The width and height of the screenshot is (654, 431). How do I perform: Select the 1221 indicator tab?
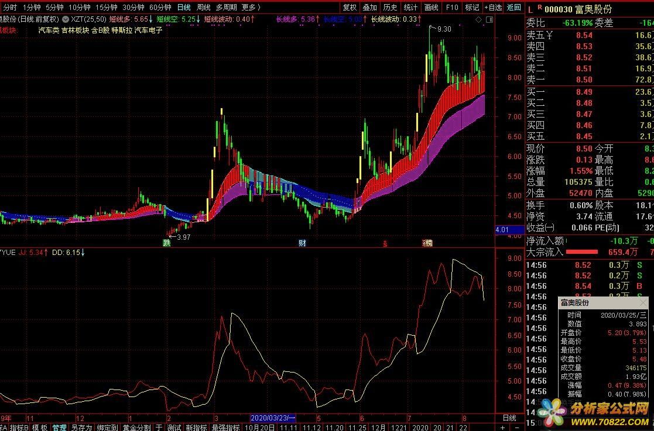[399, 427]
